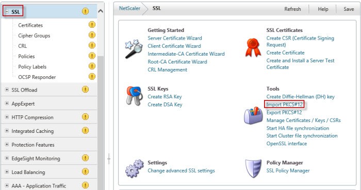
Task: Click Save in the top bar
Action: click(x=349, y=9)
